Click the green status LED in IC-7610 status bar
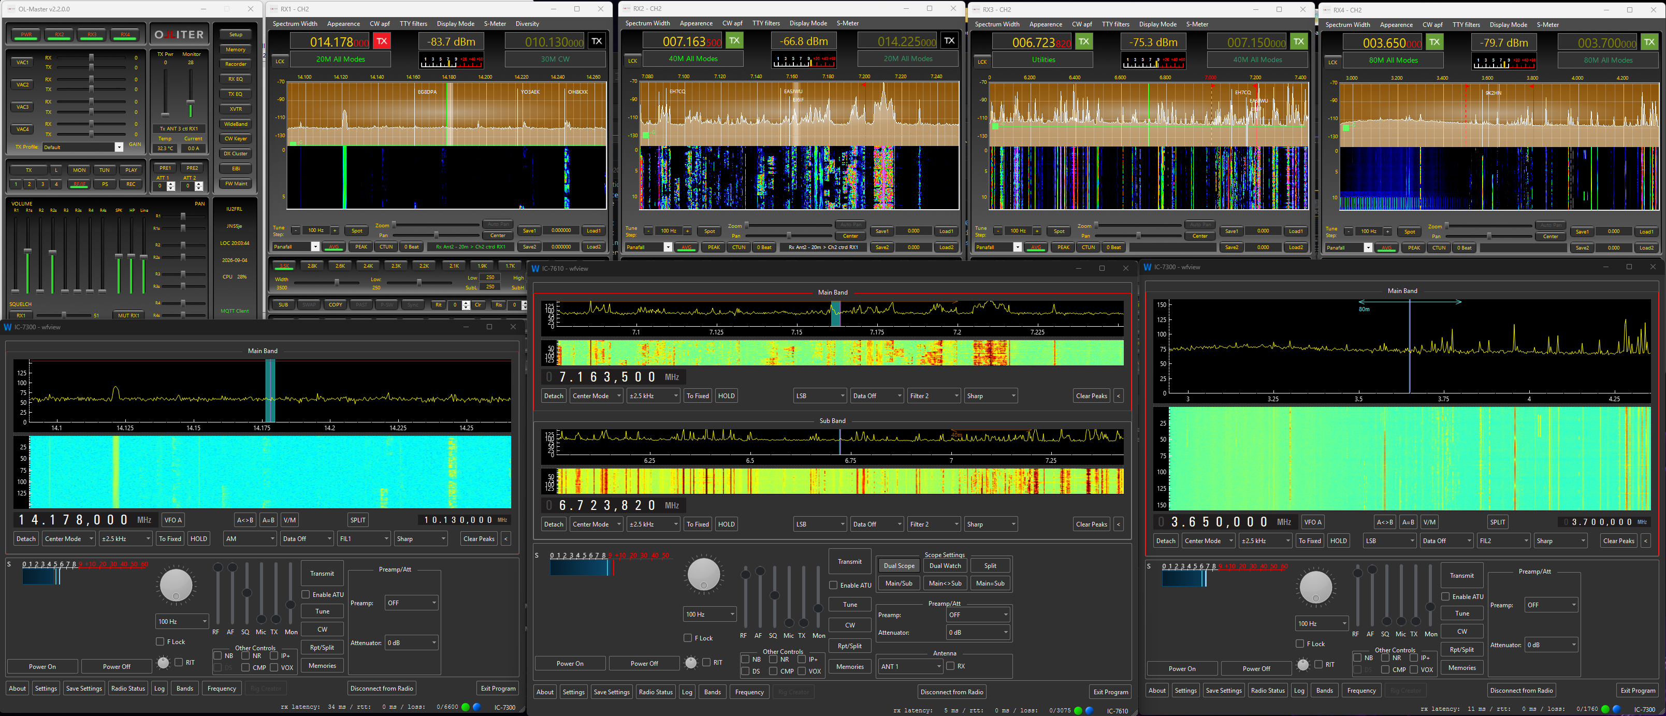This screenshot has height=716, width=1666. (x=1078, y=710)
